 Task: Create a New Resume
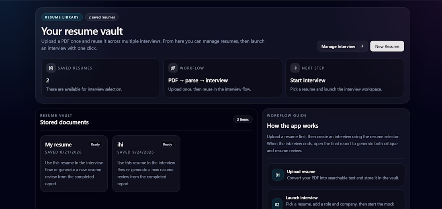pyautogui.click(x=387, y=46)
